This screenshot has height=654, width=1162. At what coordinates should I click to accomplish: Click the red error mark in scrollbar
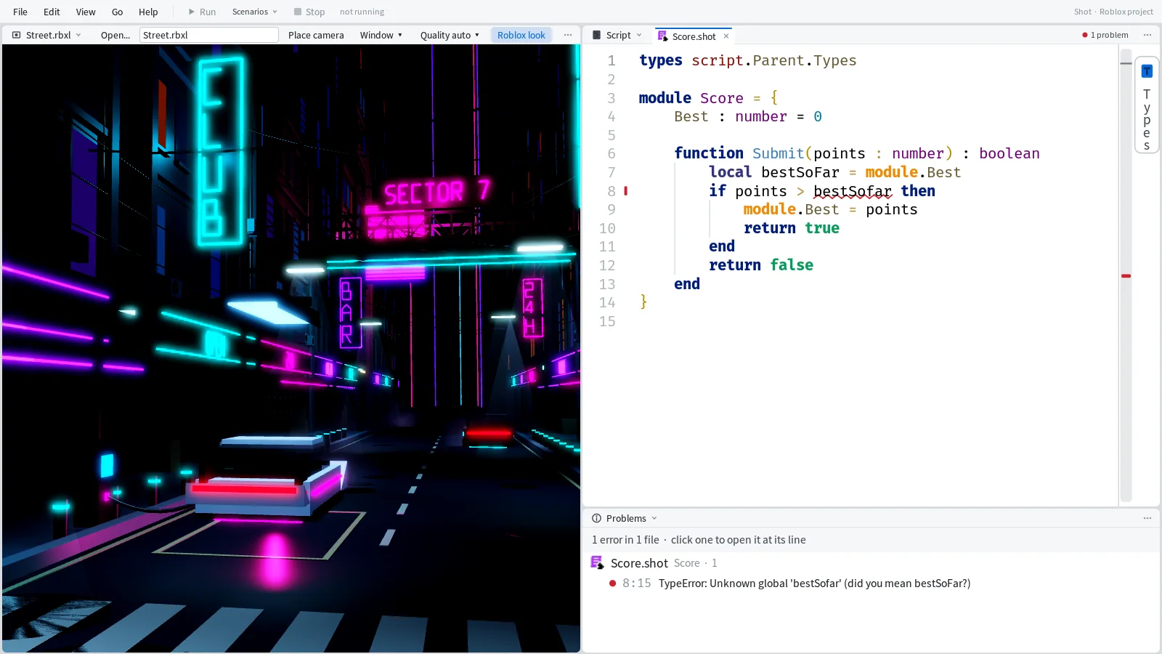point(1126,276)
